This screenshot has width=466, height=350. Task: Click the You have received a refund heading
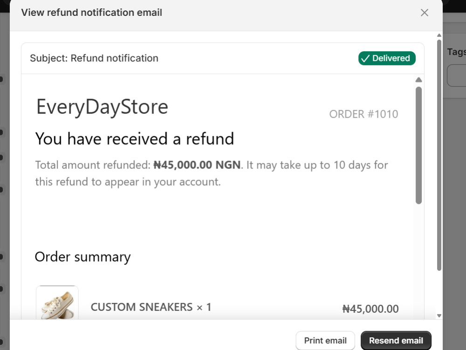(135, 139)
